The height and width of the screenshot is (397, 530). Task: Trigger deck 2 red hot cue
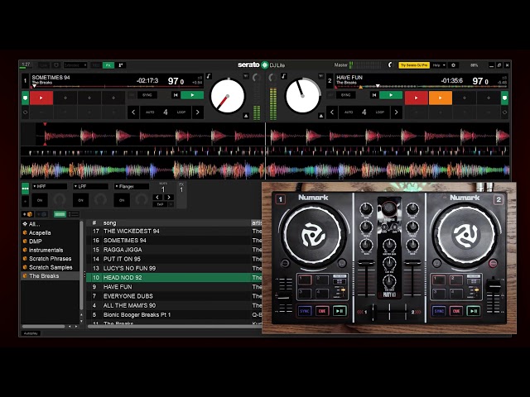(x=416, y=98)
